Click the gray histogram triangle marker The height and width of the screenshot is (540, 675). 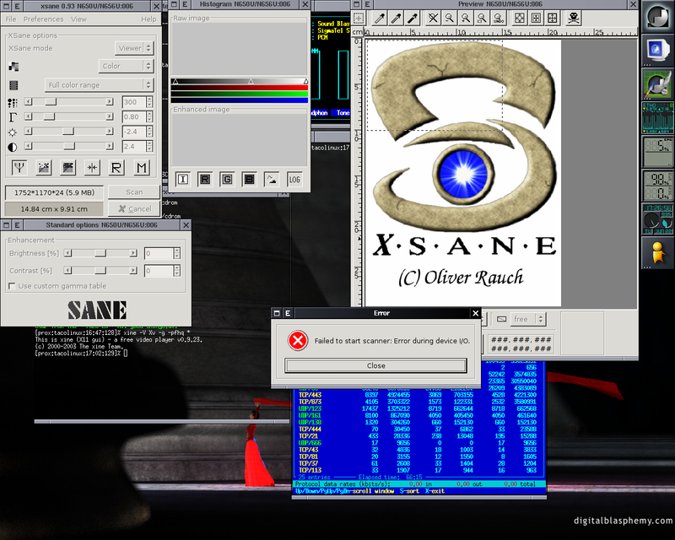[251, 81]
